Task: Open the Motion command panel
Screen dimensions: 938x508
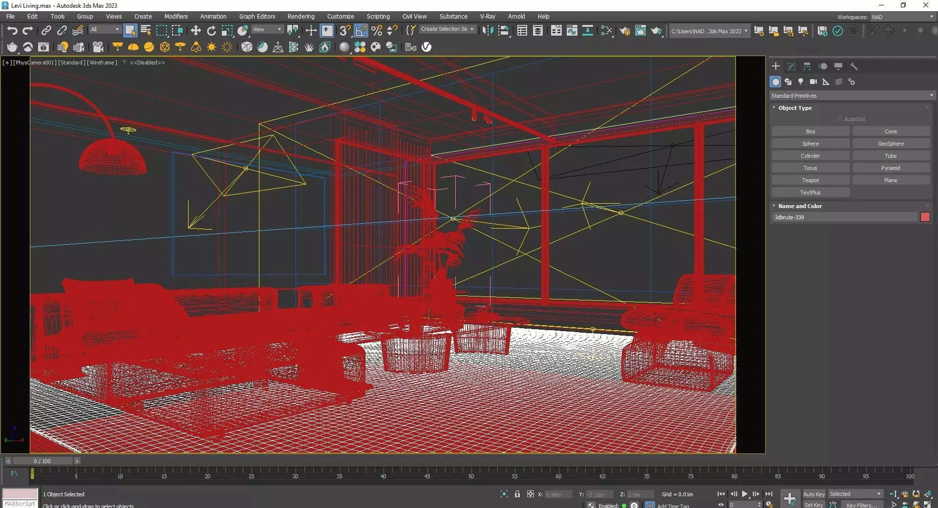Action: [x=823, y=66]
